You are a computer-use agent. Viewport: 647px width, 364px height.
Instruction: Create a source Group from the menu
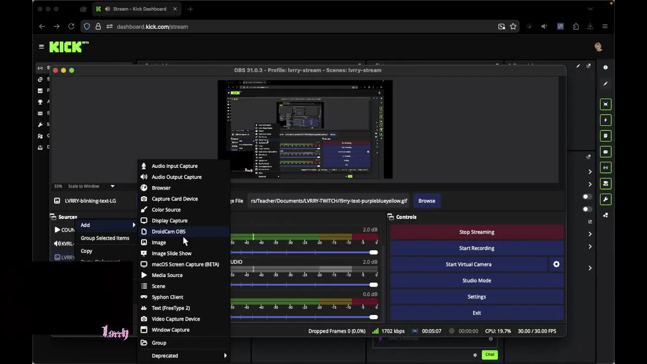(183, 343)
